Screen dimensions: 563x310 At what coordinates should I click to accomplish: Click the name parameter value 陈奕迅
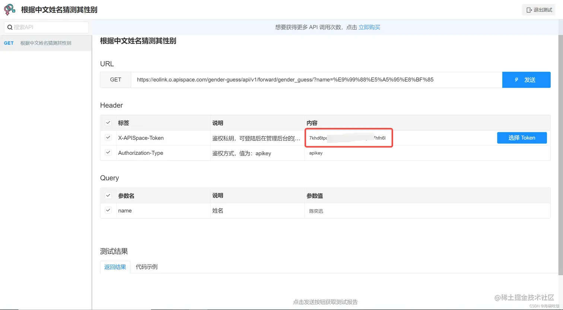click(316, 211)
